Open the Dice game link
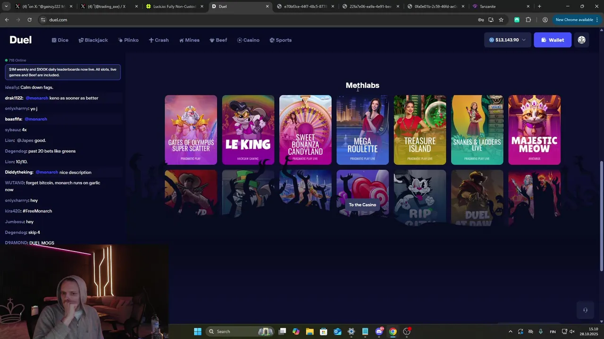 pos(60,40)
